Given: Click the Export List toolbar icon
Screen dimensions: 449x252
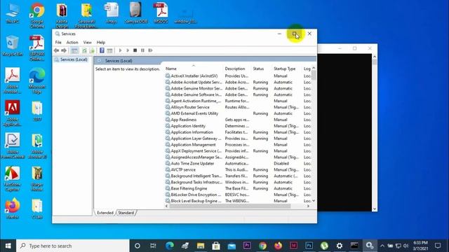Looking at the screenshot, I should pos(92,50).
